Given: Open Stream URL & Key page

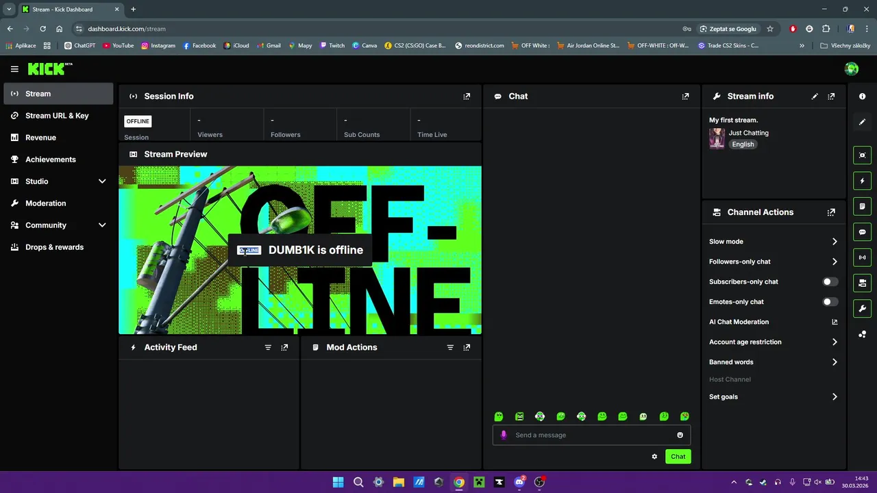Looking at the screenshot, I should tap(58, 116).
